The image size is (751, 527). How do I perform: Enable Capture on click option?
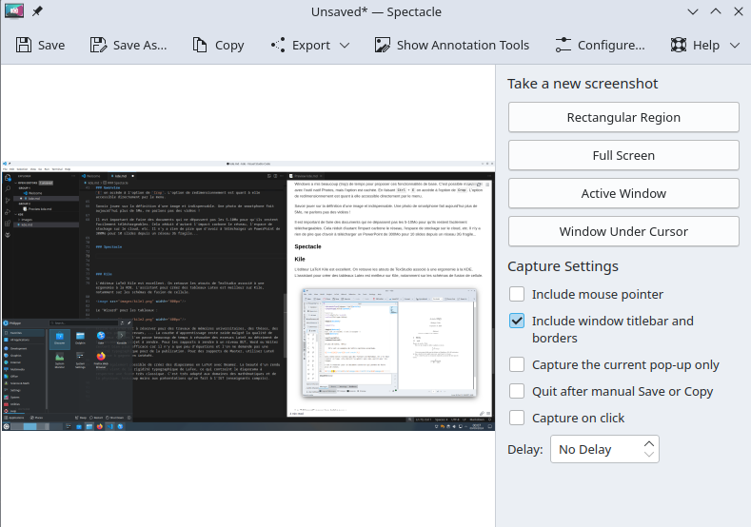pyautogui.click(x=517, y=418)
